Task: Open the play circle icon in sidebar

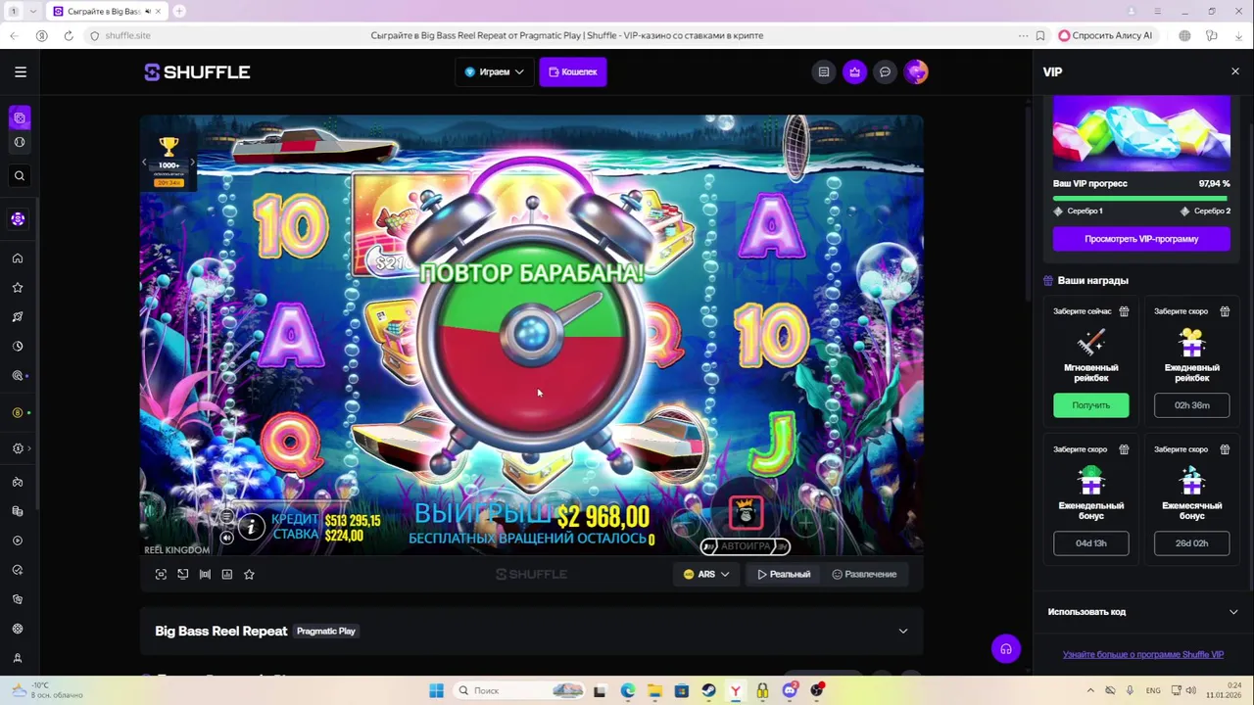Action: 18,540
